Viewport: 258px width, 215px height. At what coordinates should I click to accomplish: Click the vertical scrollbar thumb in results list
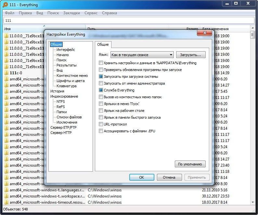click(x=252, y=35)
